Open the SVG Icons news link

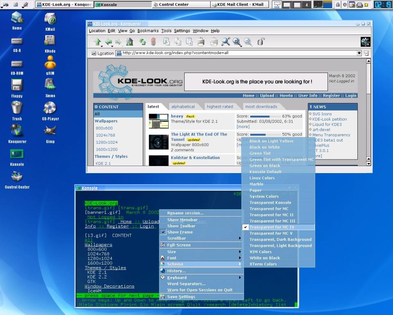322,114
